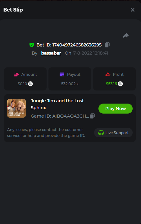Copy the Game ID with the copy icon

tap(92, 116)
